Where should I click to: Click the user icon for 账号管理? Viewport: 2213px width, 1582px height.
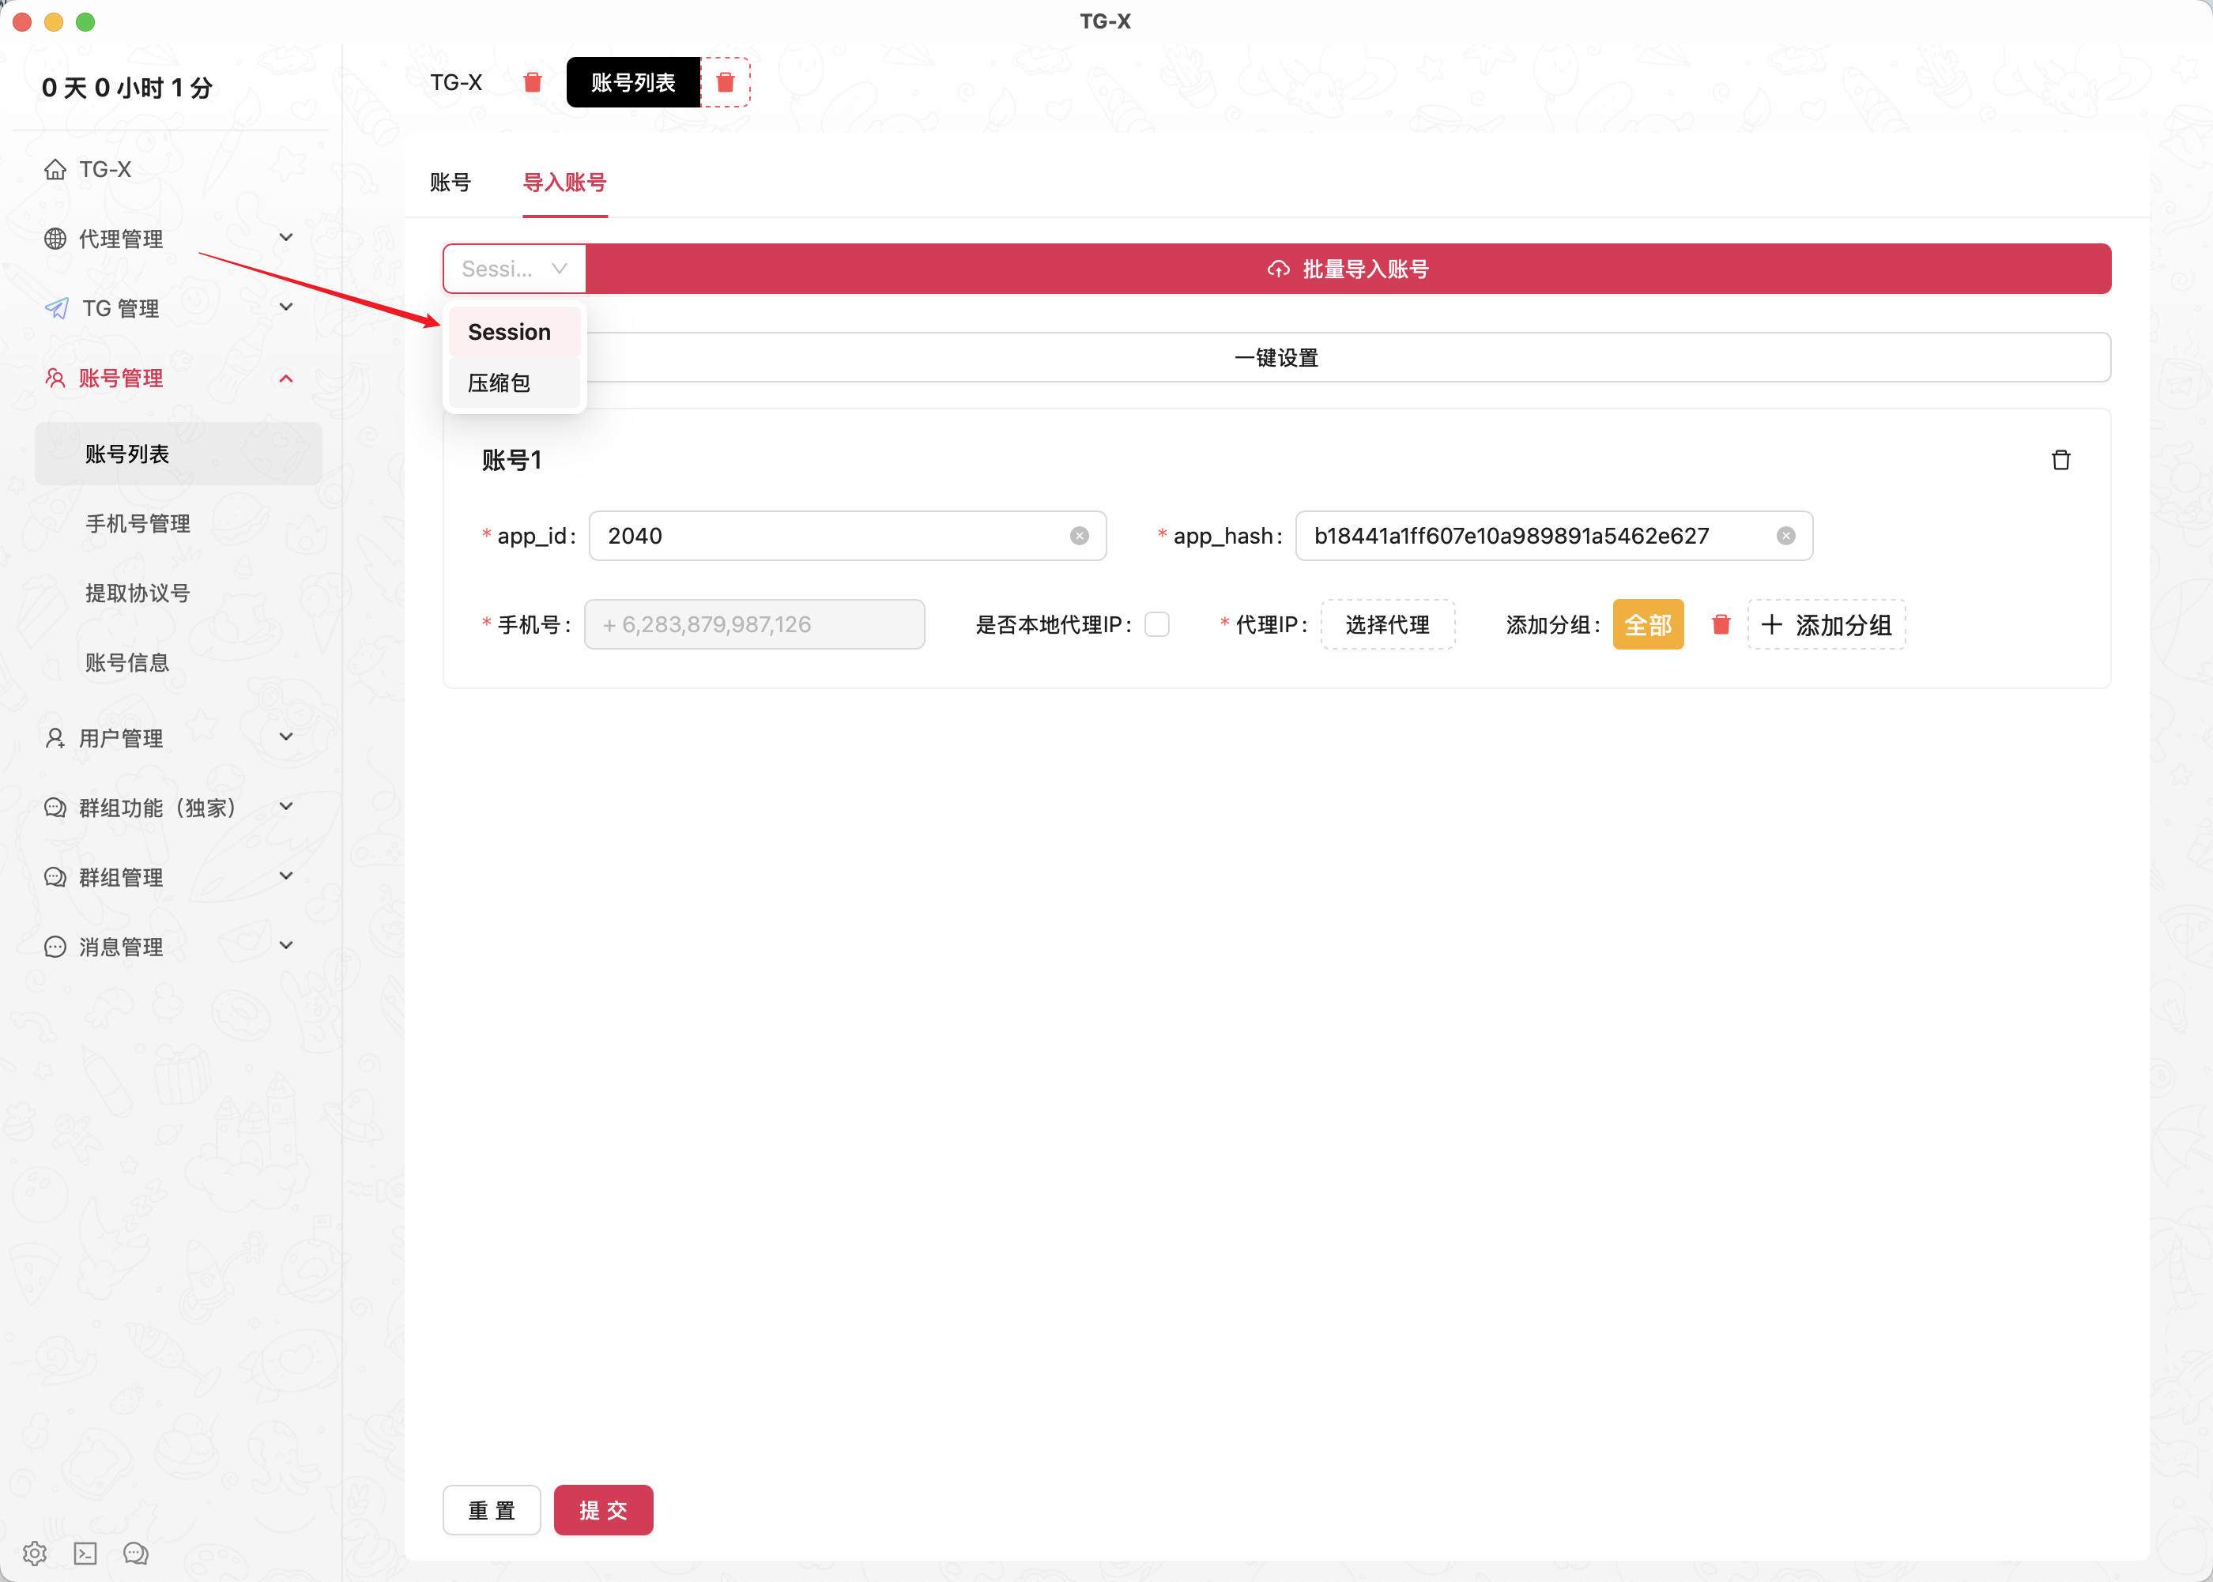coord(55,378)
